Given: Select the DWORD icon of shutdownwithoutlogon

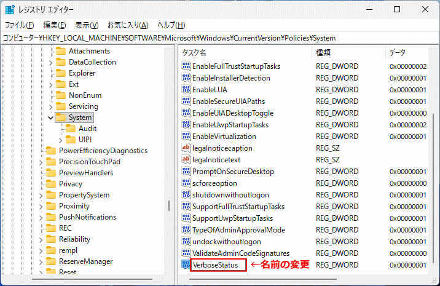Looking at the screenshot, I should pos(186,194).
